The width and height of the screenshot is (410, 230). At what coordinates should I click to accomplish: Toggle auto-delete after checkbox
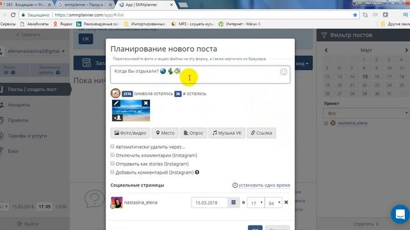coord(113,146)
